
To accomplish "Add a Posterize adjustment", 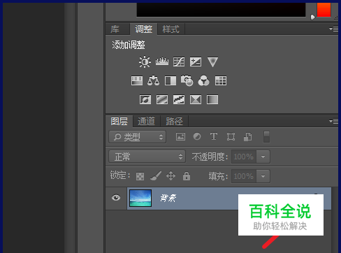I will click(x=162, y=100).
